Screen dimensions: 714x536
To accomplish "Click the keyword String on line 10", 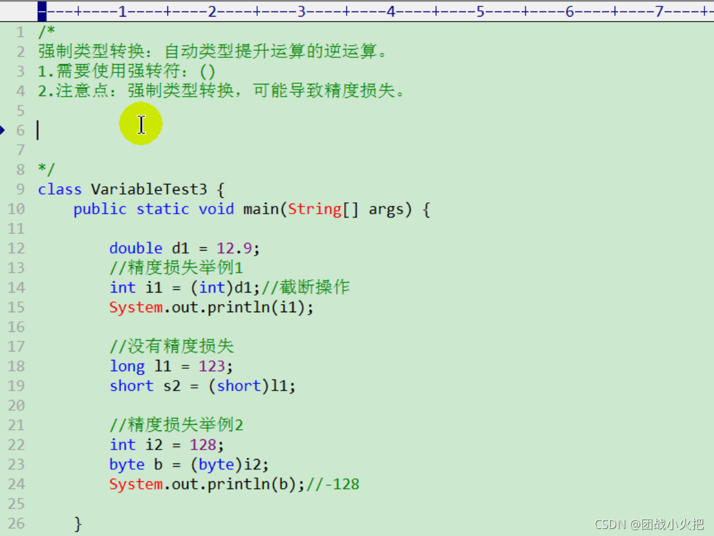I will [x=314, y=209].
